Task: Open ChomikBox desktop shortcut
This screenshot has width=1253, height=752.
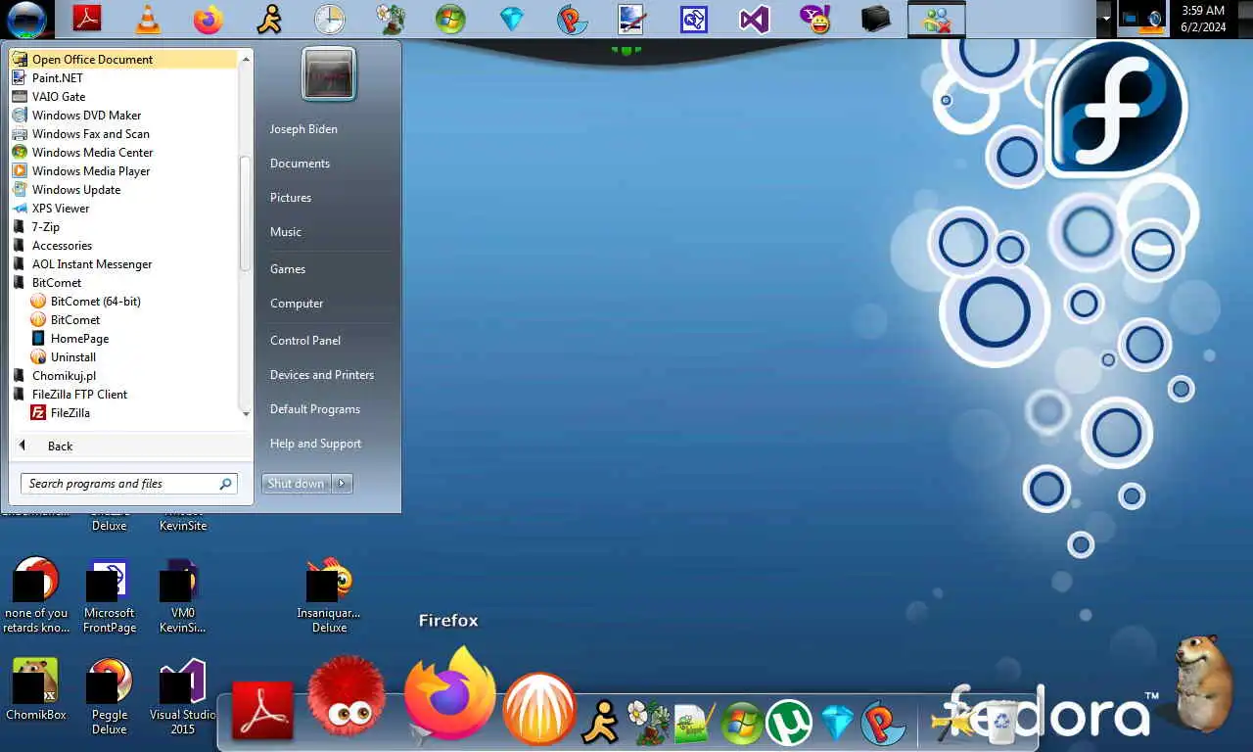Action: [x=35, y=688]
